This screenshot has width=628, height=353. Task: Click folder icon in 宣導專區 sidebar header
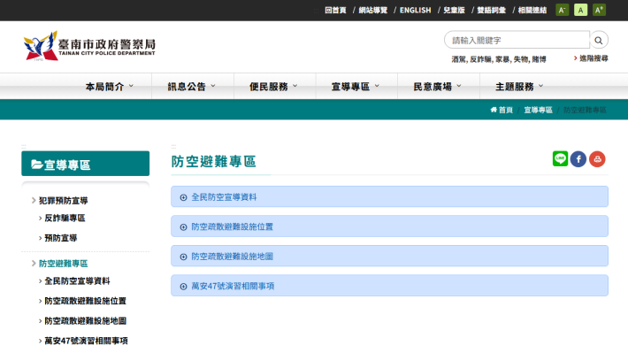[37, 165]
